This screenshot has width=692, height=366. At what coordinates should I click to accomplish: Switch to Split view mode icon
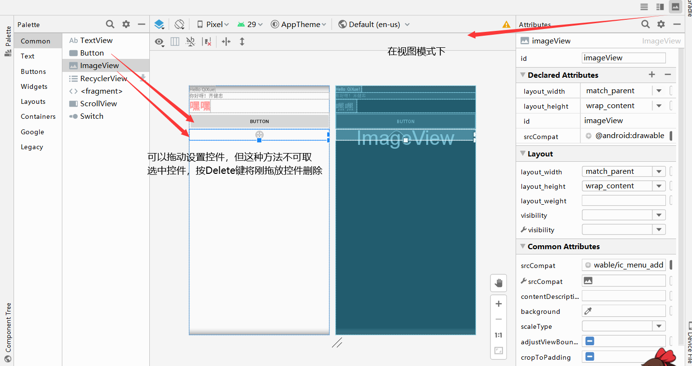(660, 7)
